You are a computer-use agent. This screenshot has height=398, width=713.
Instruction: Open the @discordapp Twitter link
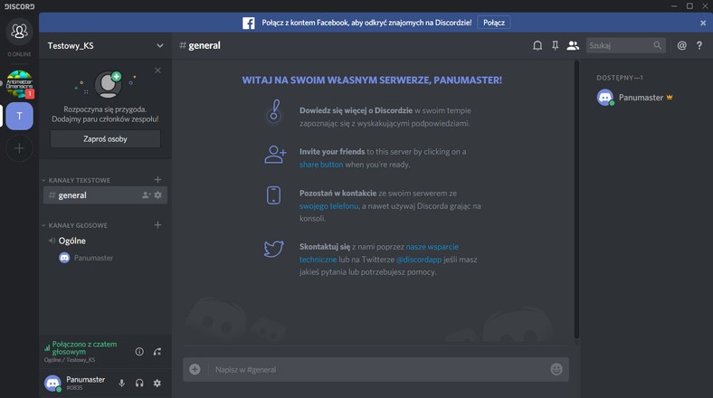(x=419, y=260)
